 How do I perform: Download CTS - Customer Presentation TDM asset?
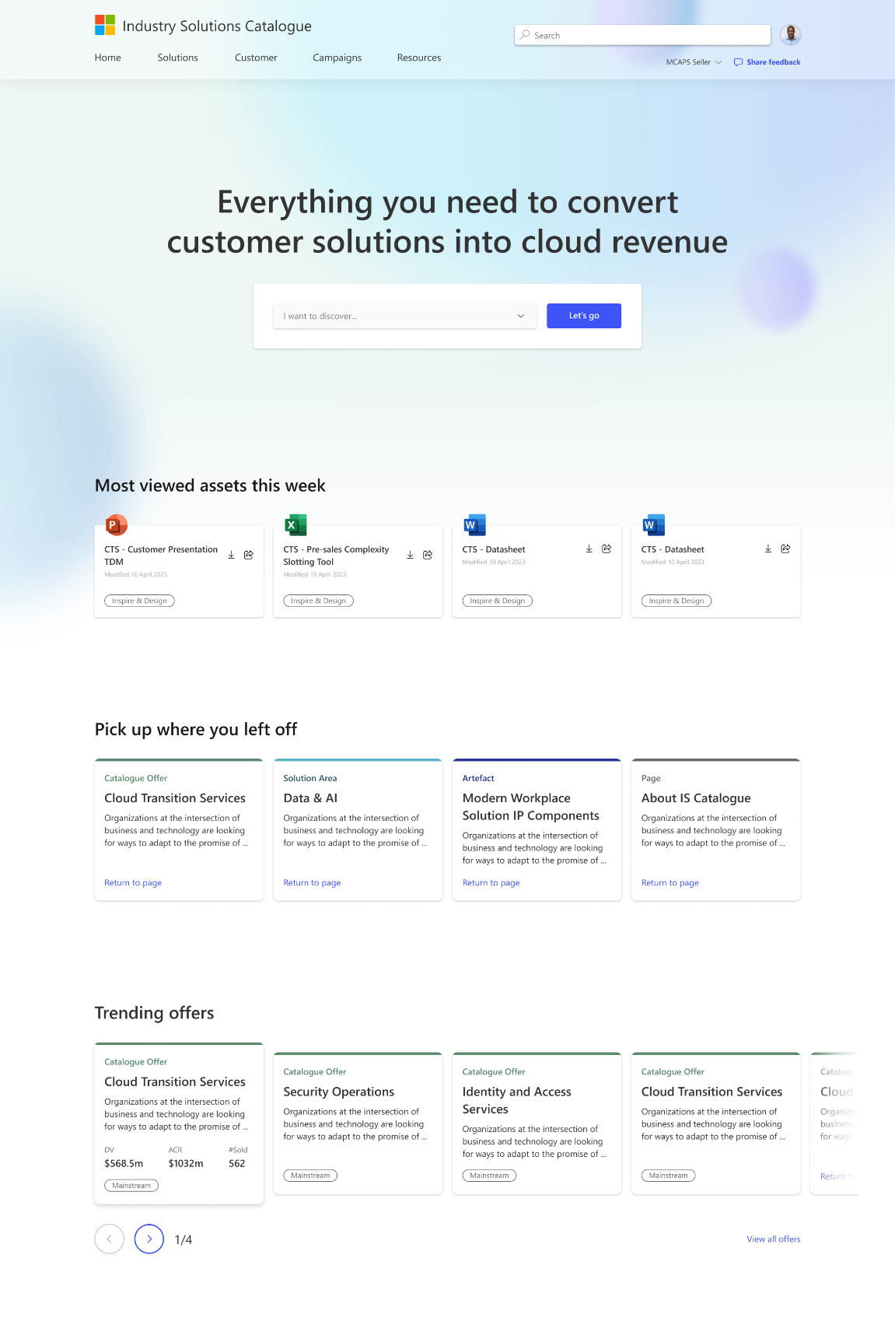click(231, 555)
